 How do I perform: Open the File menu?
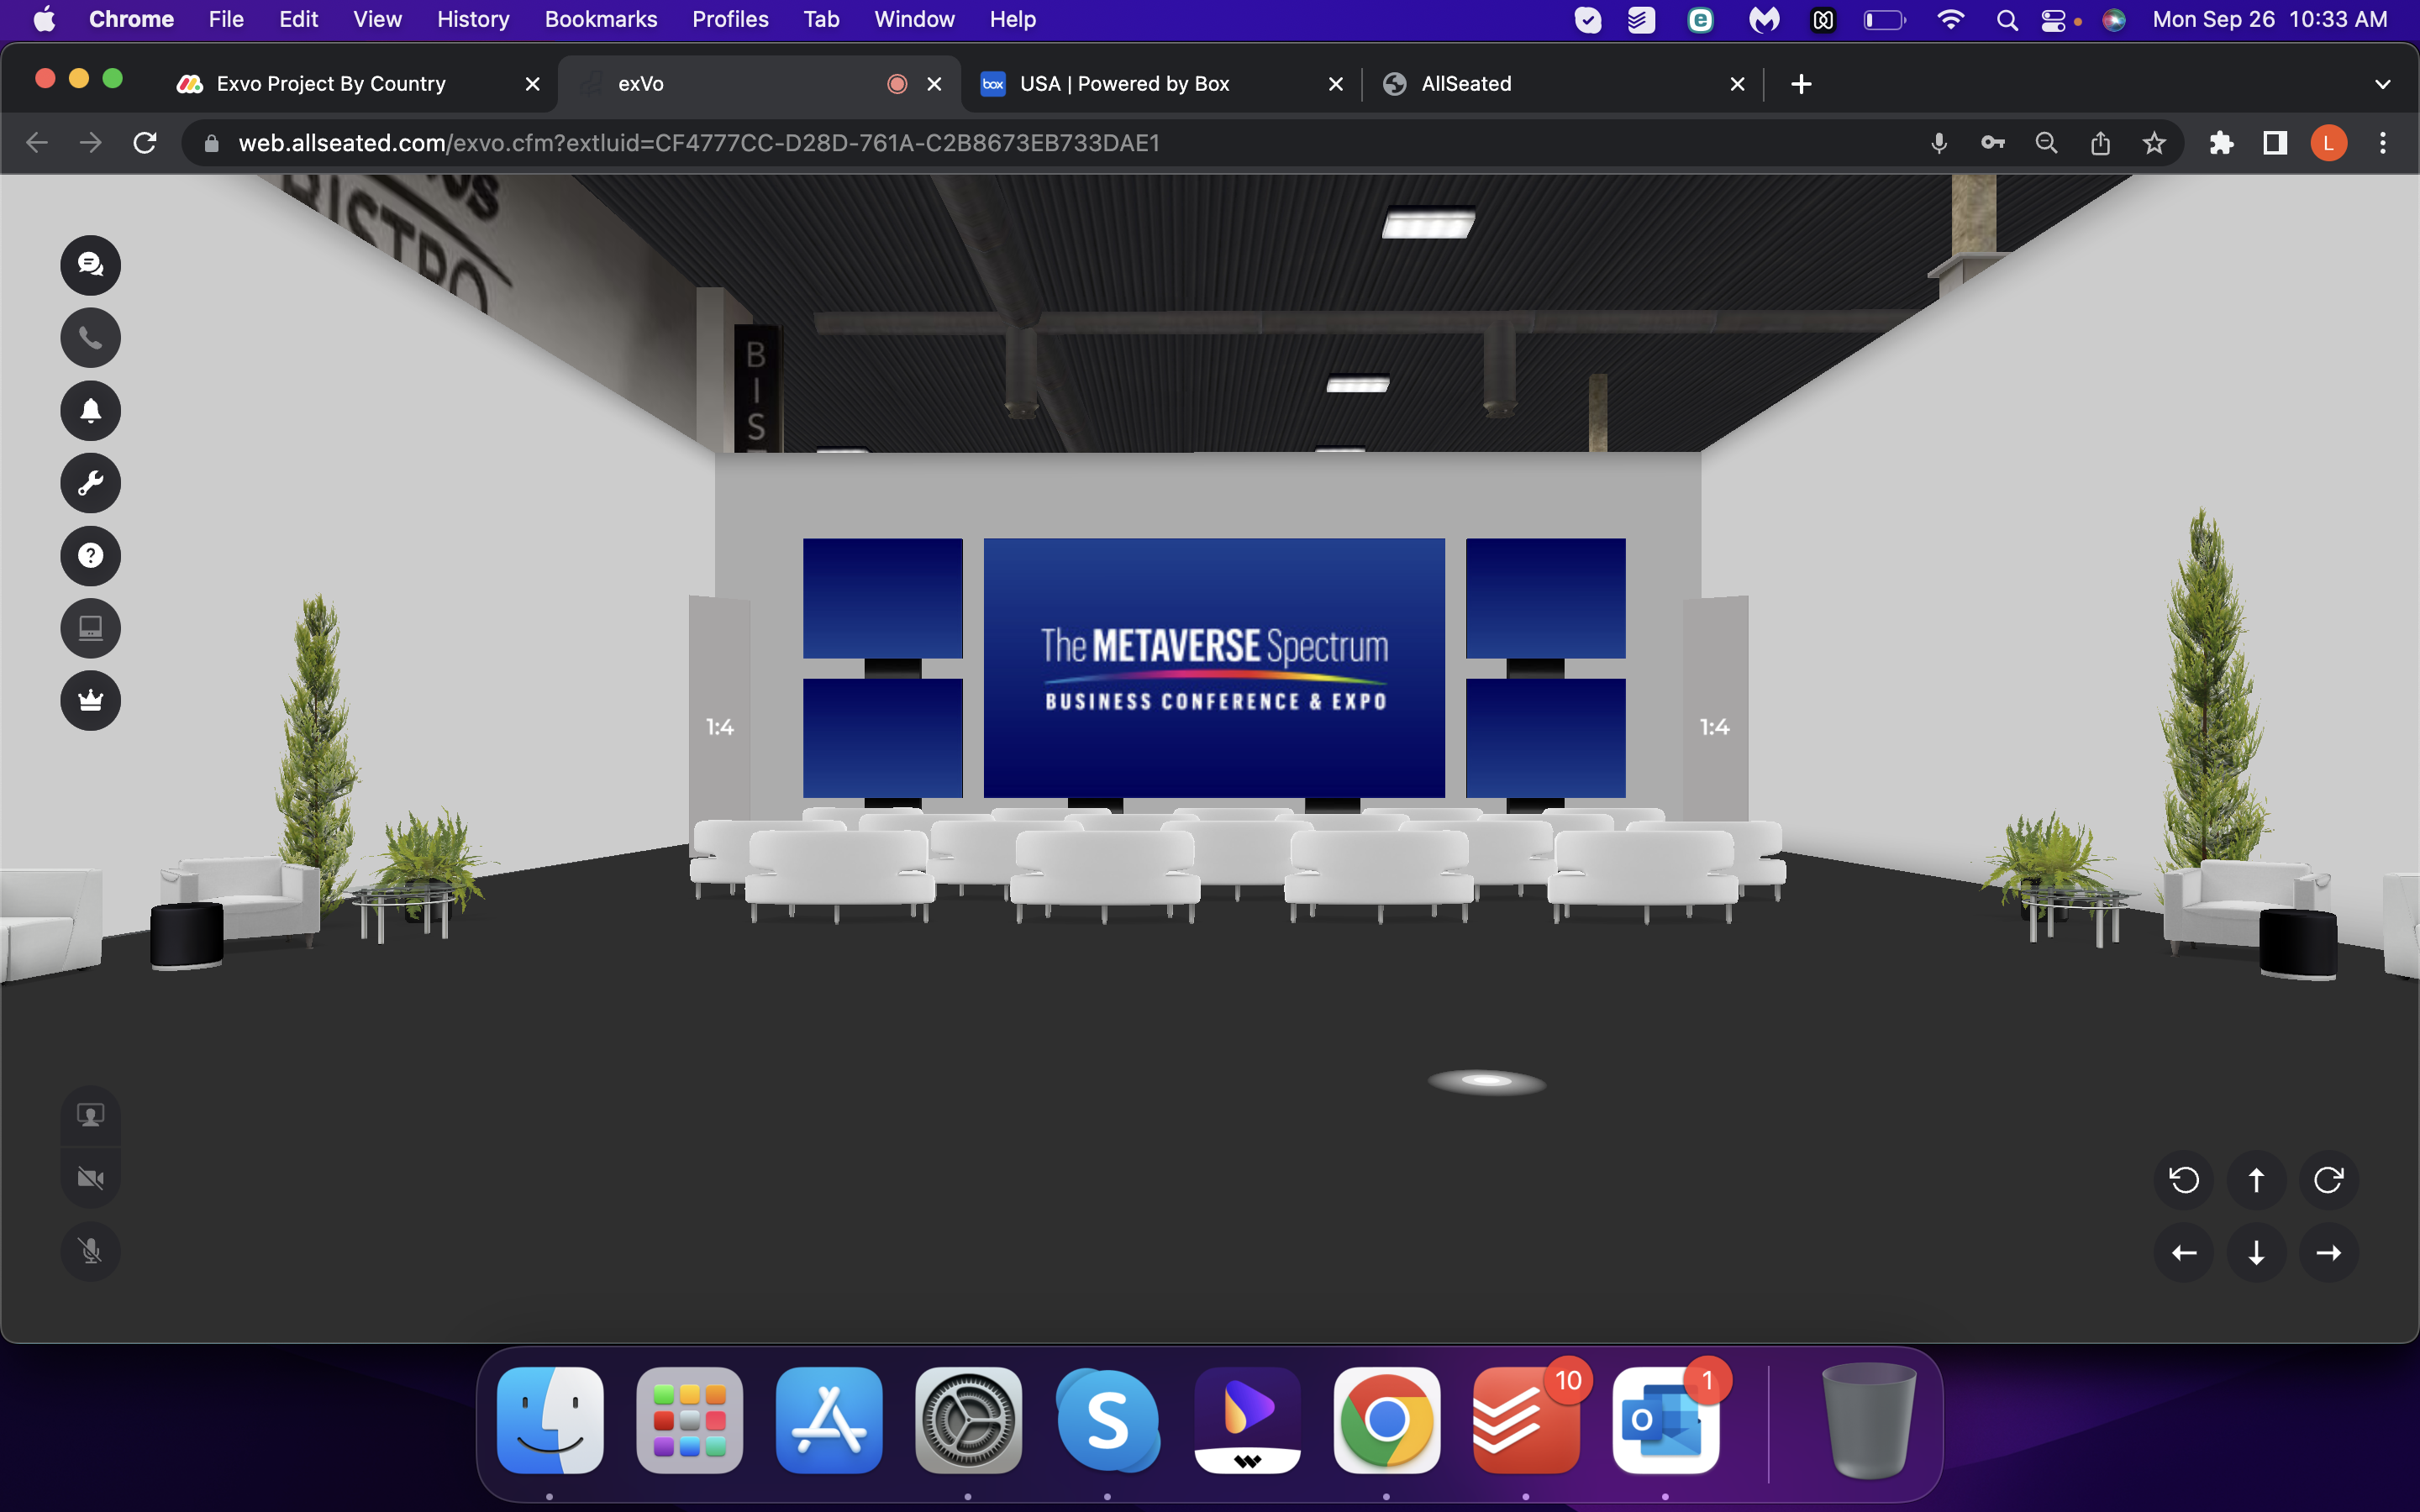point(226,19)
